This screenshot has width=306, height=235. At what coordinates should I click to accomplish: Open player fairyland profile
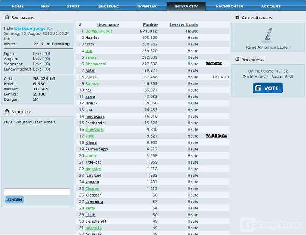point(93,176)
